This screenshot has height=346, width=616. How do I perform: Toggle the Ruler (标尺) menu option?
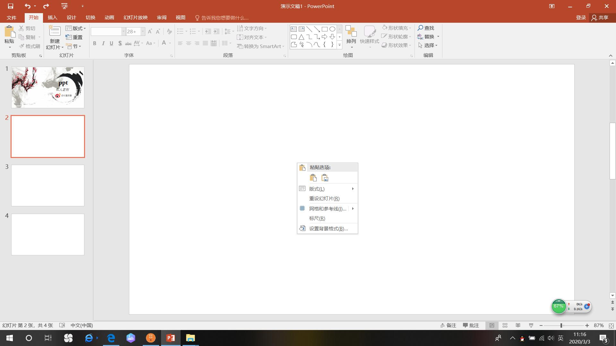317,218
